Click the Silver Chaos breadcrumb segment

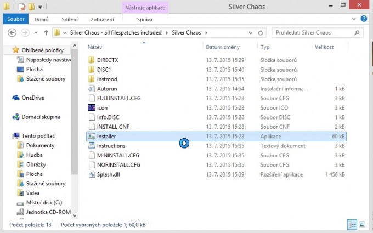[x=187, y=32]
